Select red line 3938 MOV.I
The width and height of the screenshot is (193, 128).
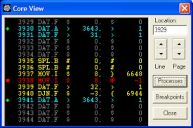[80, 81]
